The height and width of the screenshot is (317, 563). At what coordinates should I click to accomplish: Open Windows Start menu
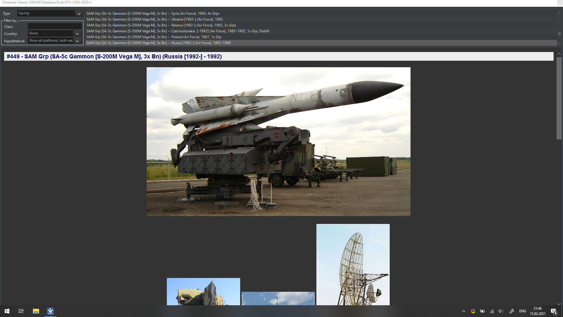[7, 311]
